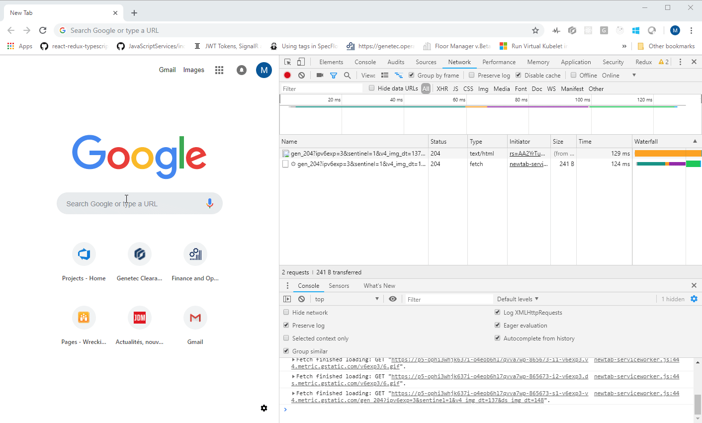Click the network Filter input
Image resolution: width=702 pixels, height=423 pixels.
pos(322,89)
